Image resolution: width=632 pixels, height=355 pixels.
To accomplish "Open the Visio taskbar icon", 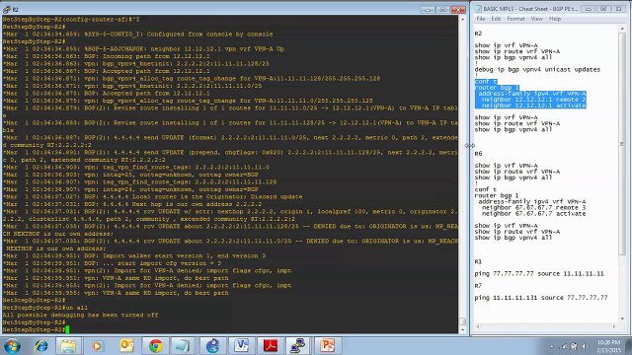I will pyautogui.click(x=241, y=346).
